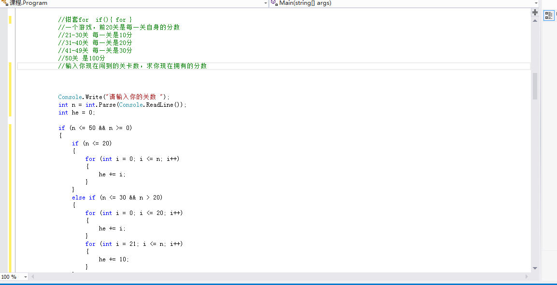Click the vertical scrollbar down arrow

tap(535, 268)
